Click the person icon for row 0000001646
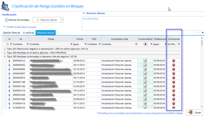Screen dimensions: 206x116 [9, 95]
